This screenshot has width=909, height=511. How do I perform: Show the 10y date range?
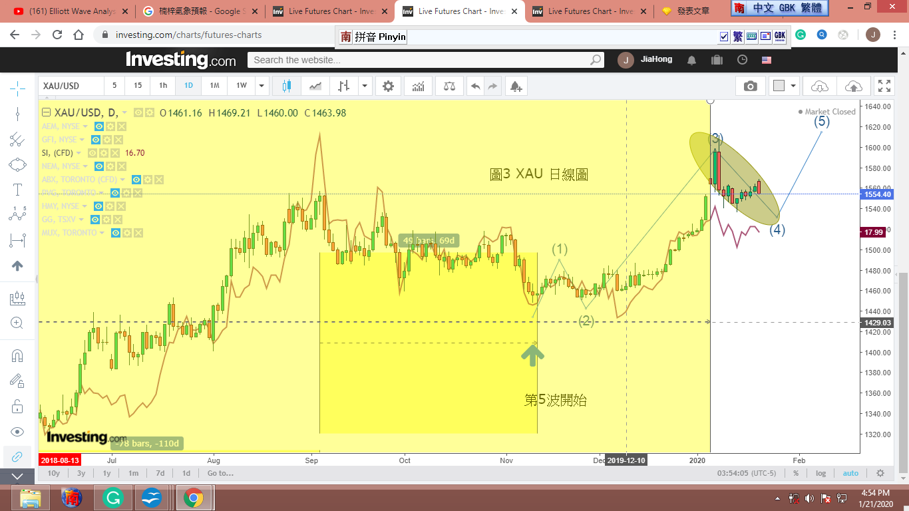coord(54,473)
